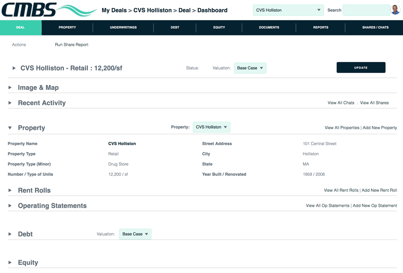Click the MA state value
This screenshot has width=403, height=273.
[306, 164]
